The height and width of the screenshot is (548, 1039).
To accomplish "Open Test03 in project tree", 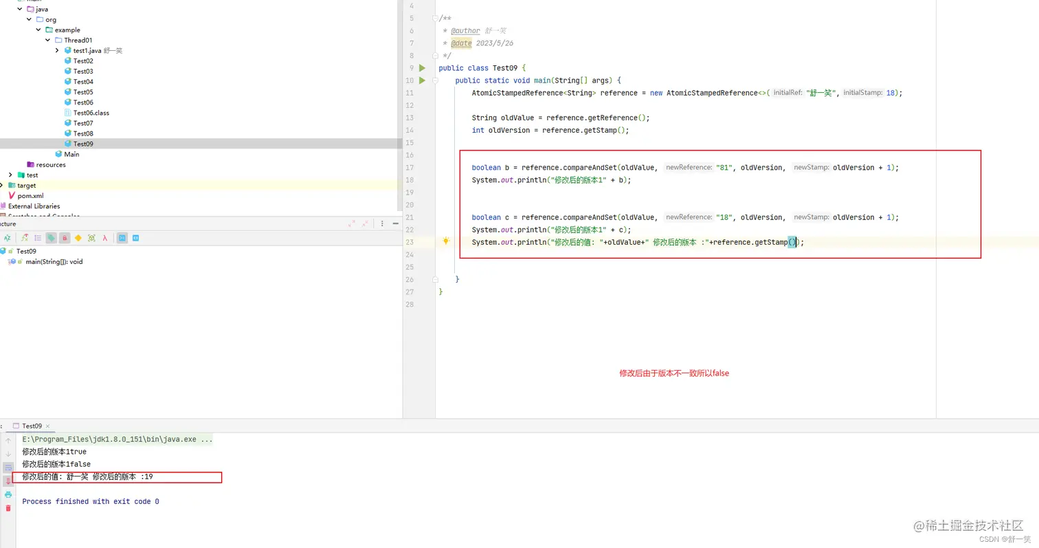I will coord(83,72).
